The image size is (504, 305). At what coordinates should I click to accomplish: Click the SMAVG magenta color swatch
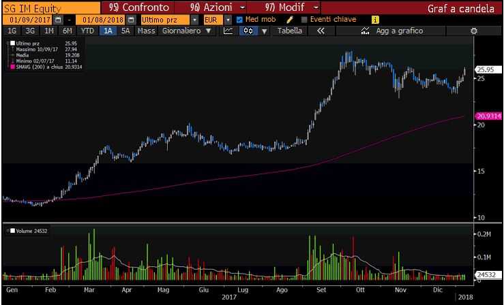(x=12, y=67)
